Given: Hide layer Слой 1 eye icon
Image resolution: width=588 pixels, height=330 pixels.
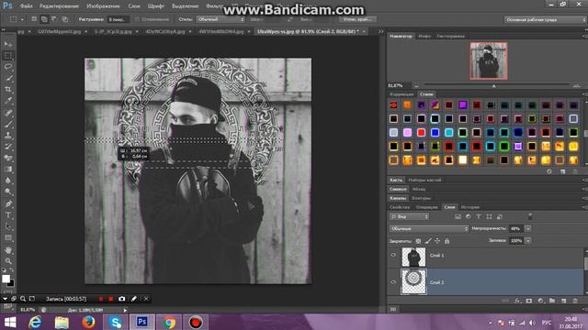Looking at the screenshot, I should (393, 255).
